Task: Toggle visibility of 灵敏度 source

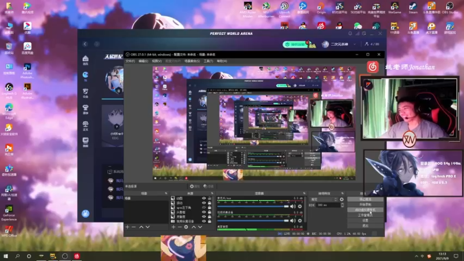Action: (204, 216)
